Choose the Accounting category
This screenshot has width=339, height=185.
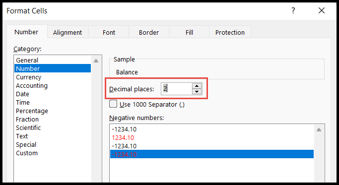(x=53, y=85)
